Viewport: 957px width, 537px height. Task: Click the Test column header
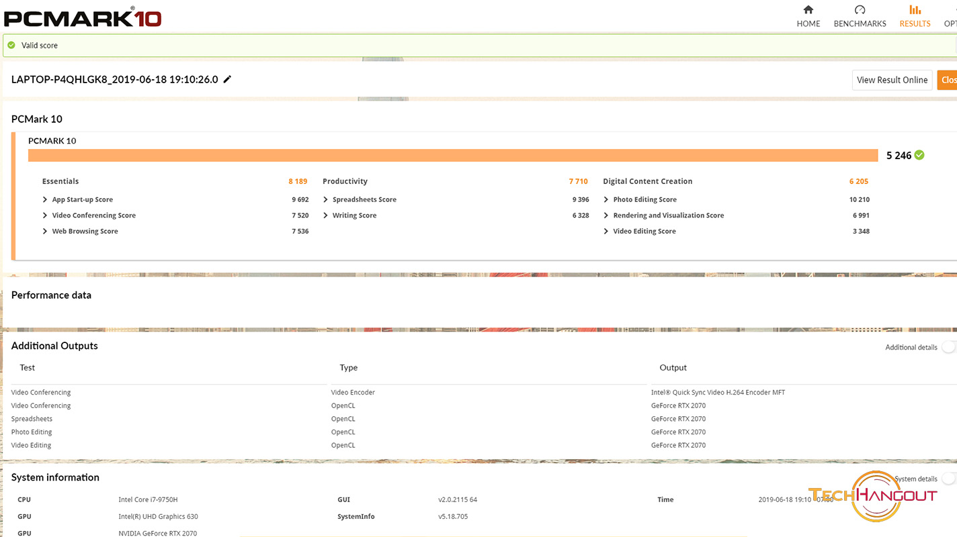point(27,367)
